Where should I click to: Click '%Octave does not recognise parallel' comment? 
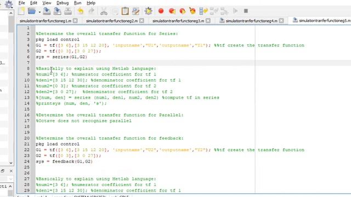pyautogui.click(x=84, y=121)
